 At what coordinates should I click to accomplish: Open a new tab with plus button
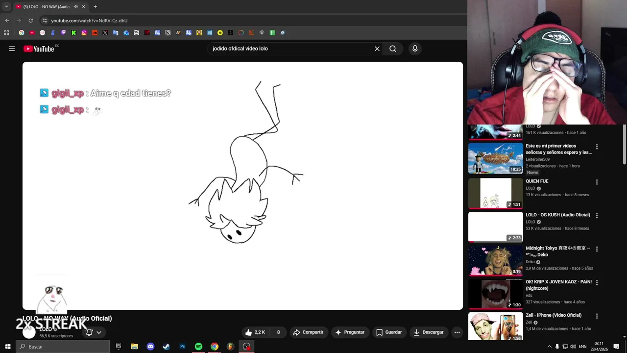[x=95, y=7]
